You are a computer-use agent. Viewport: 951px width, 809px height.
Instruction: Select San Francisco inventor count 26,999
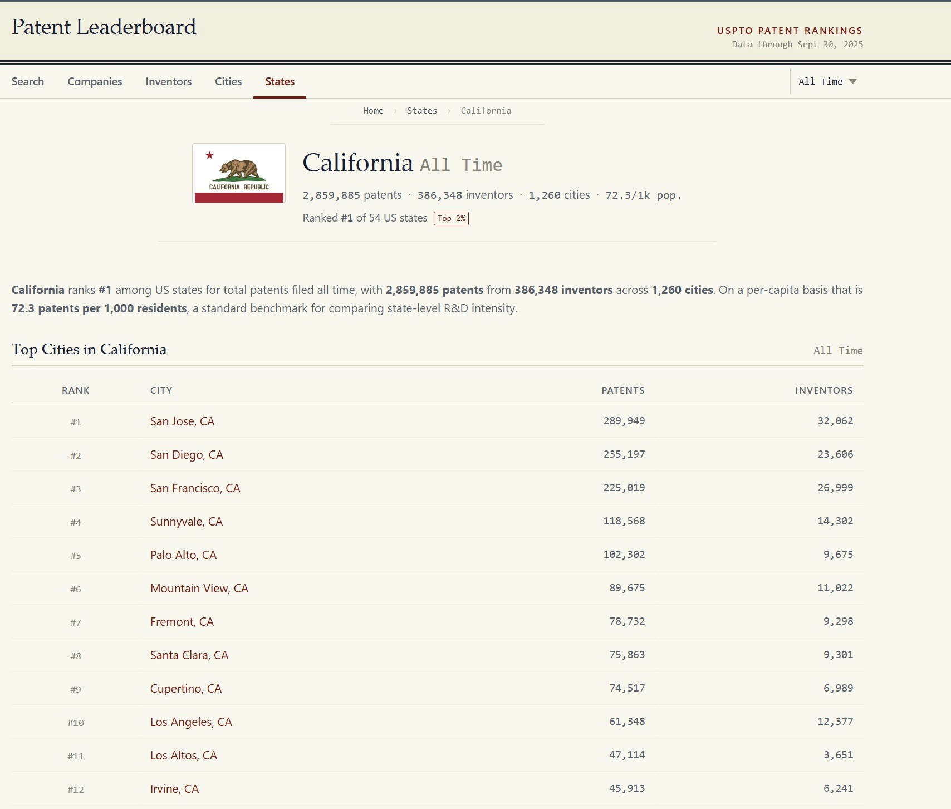pos(835,488)
